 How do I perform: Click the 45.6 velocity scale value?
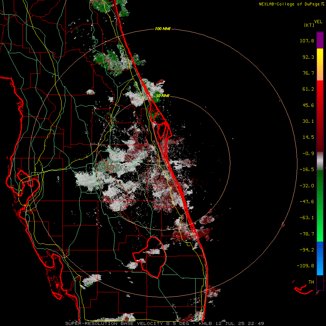308,105
